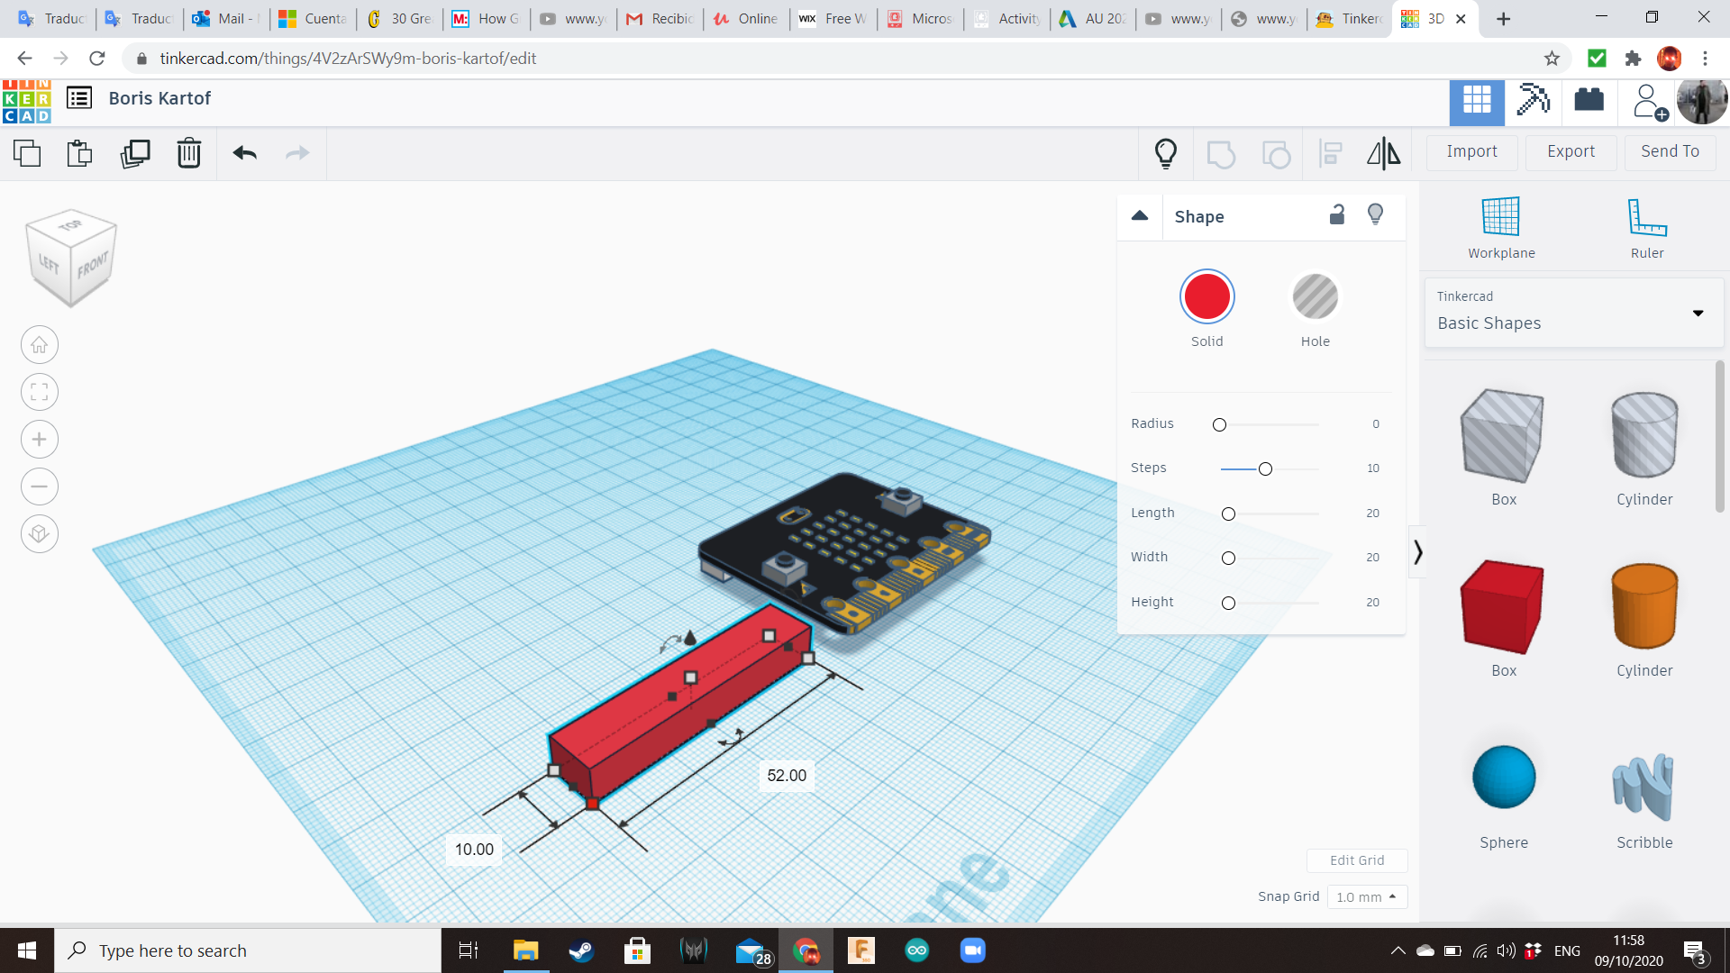
Task: Delete the selected shape with trash icon
Action: pyautogui.click(x=188, y=153)
